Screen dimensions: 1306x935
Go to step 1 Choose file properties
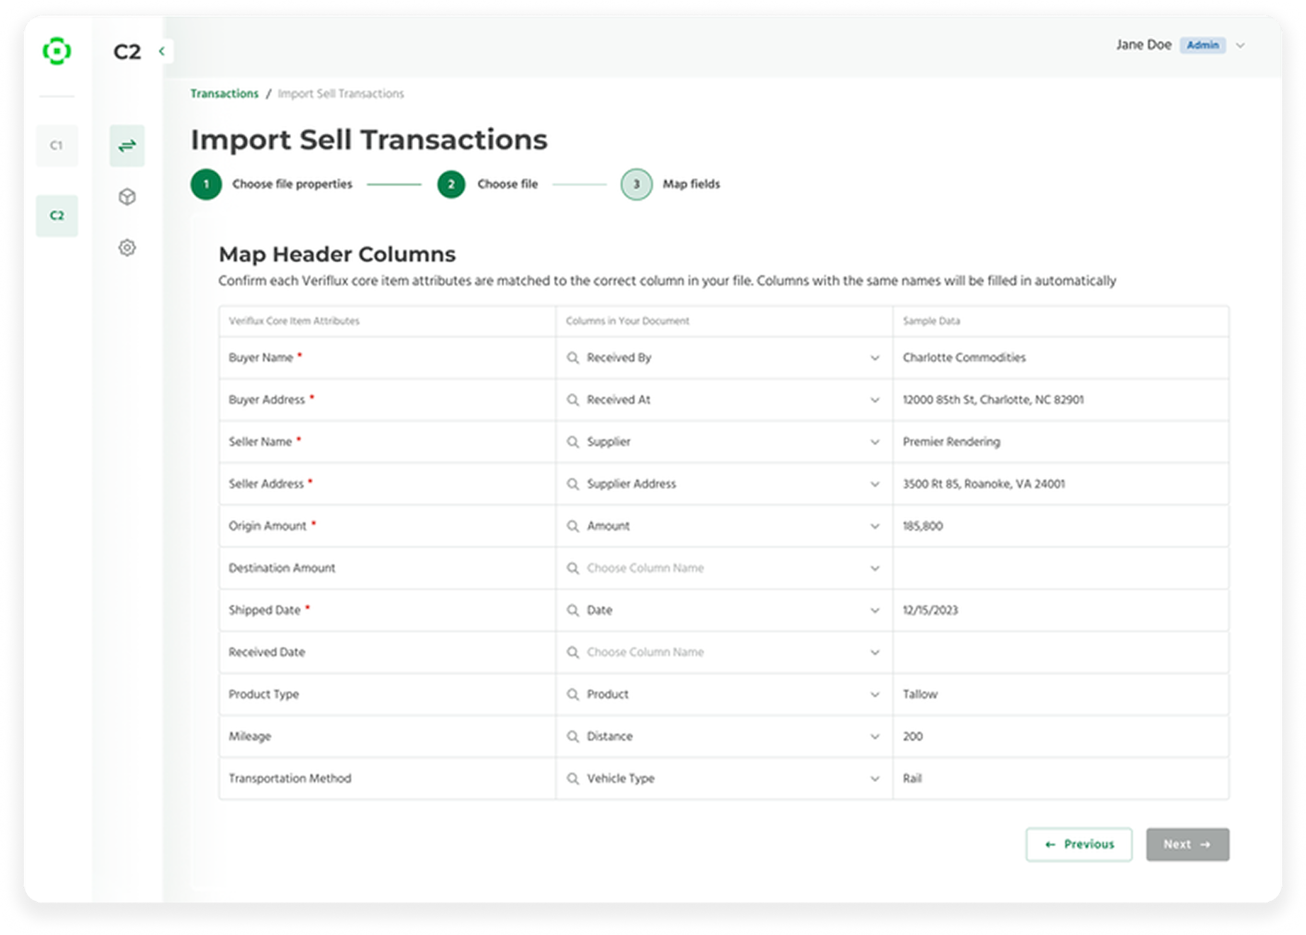(x=206, y=184)
